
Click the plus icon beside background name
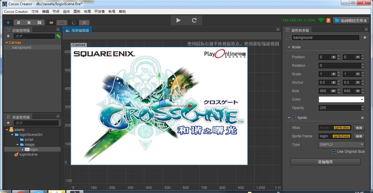pyautogui.click(x=365, y=38)
